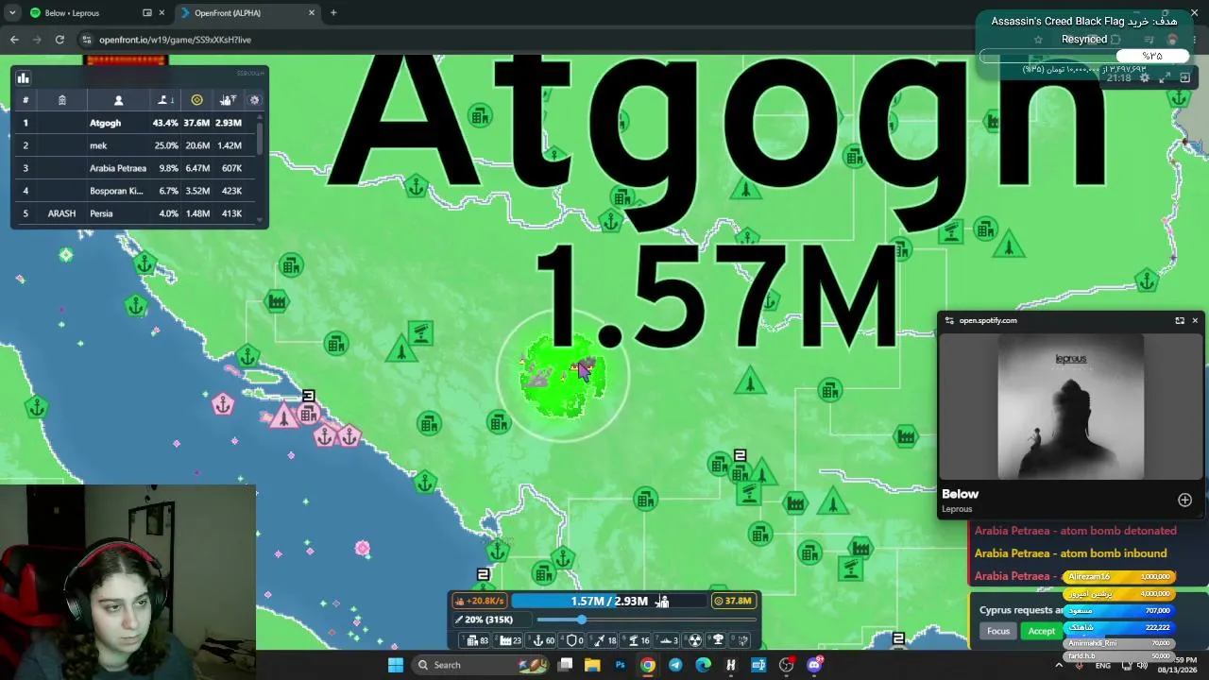Open the leaderboard stats chart icon
Viewport: 1209px width, 680px height.
[23, 78]
